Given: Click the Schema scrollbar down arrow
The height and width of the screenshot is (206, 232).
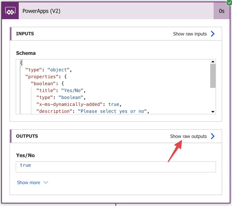Looking at the screenshot, I should [x=213, y=112].
